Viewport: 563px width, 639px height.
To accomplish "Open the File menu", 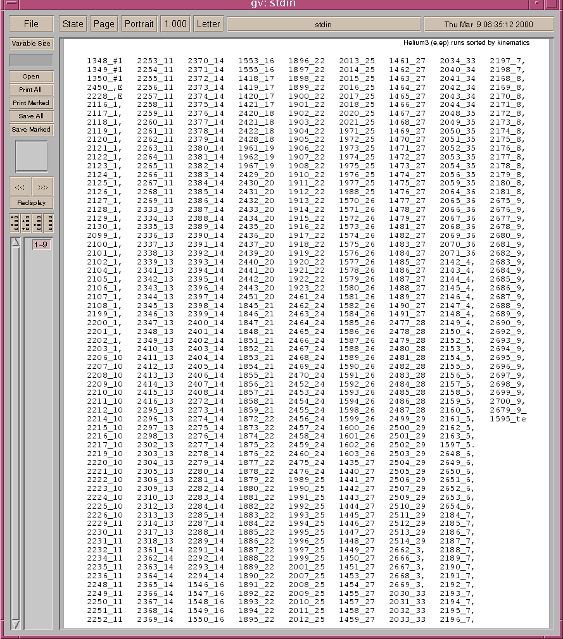I will (31, 24).
